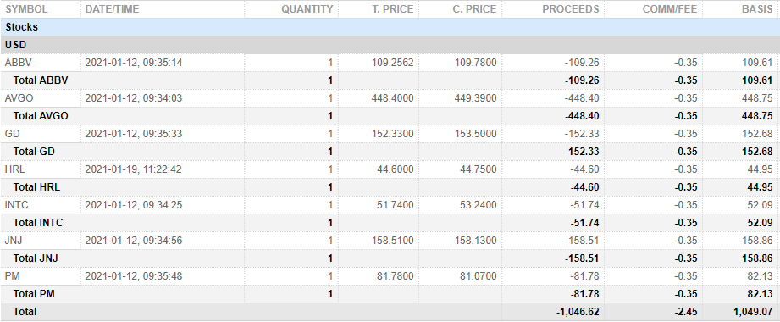Image resolution: width=780 pixels, height=322 pixels.
Task: Click the SYMBOL column header
Action: click(x=26, y=9)
